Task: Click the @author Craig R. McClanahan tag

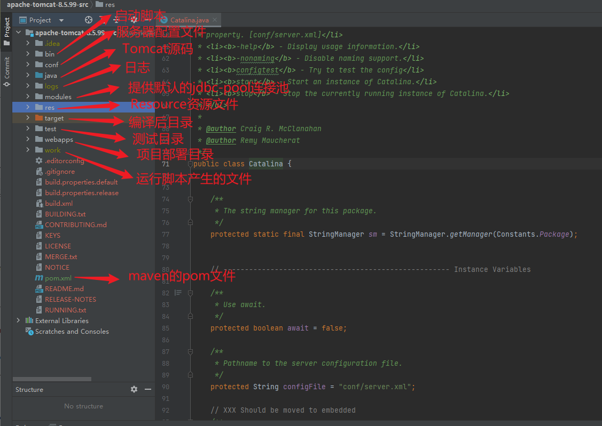Action: point(263,128)
